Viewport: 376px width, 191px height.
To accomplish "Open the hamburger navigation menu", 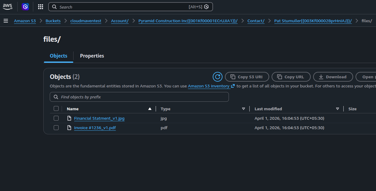I will pos(6,21).
